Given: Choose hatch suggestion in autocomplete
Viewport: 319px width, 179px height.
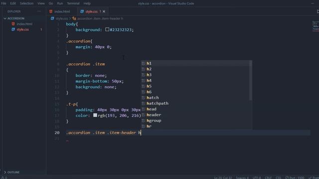Looking at the screenshot, I should click(196, 97).
